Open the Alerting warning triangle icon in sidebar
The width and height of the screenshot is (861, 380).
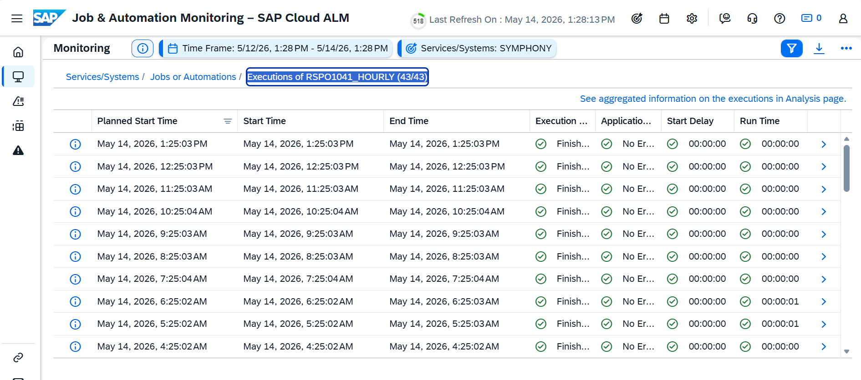(18, 150)
